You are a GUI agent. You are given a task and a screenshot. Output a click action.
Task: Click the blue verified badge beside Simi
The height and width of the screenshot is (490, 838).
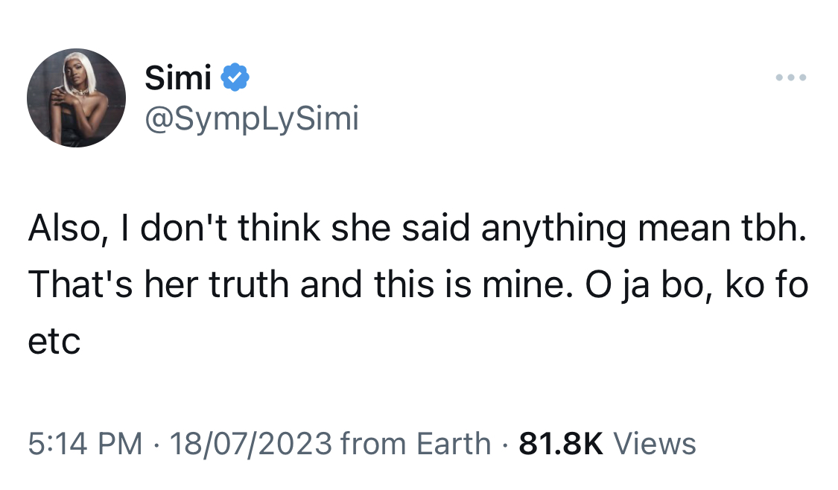pos(235,77)
